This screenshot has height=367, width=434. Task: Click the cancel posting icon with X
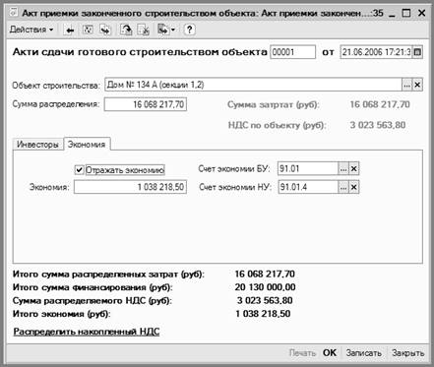[x=144, y=30]
